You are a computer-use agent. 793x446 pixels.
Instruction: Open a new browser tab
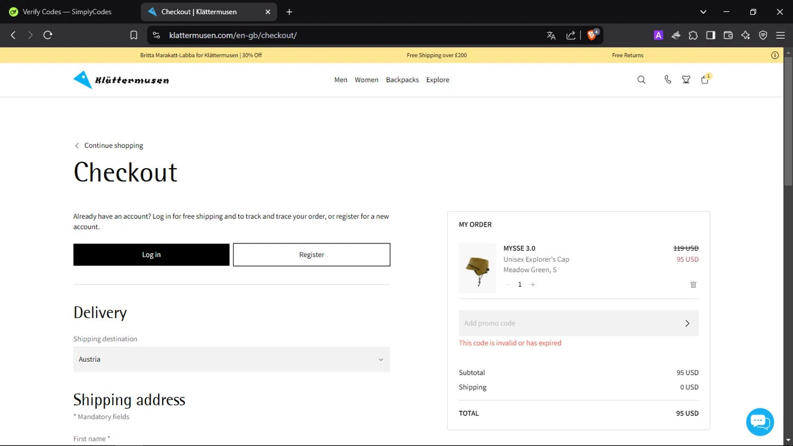[289, 12]
